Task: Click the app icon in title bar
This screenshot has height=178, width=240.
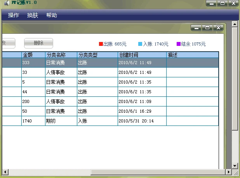Action: point(7,3)
